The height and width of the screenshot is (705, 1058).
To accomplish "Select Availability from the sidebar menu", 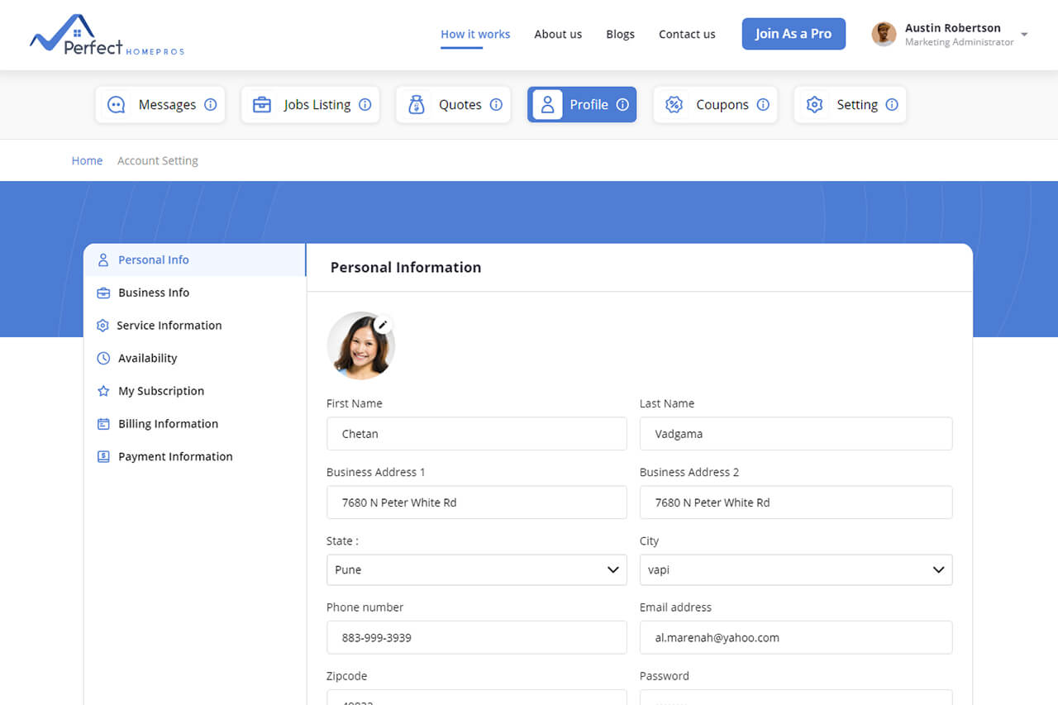I will pos(147,358).
